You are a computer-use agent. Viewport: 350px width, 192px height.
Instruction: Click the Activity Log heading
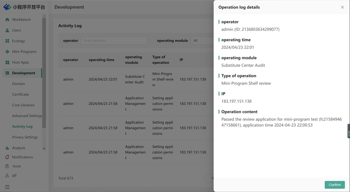click(x=70, y=26)
